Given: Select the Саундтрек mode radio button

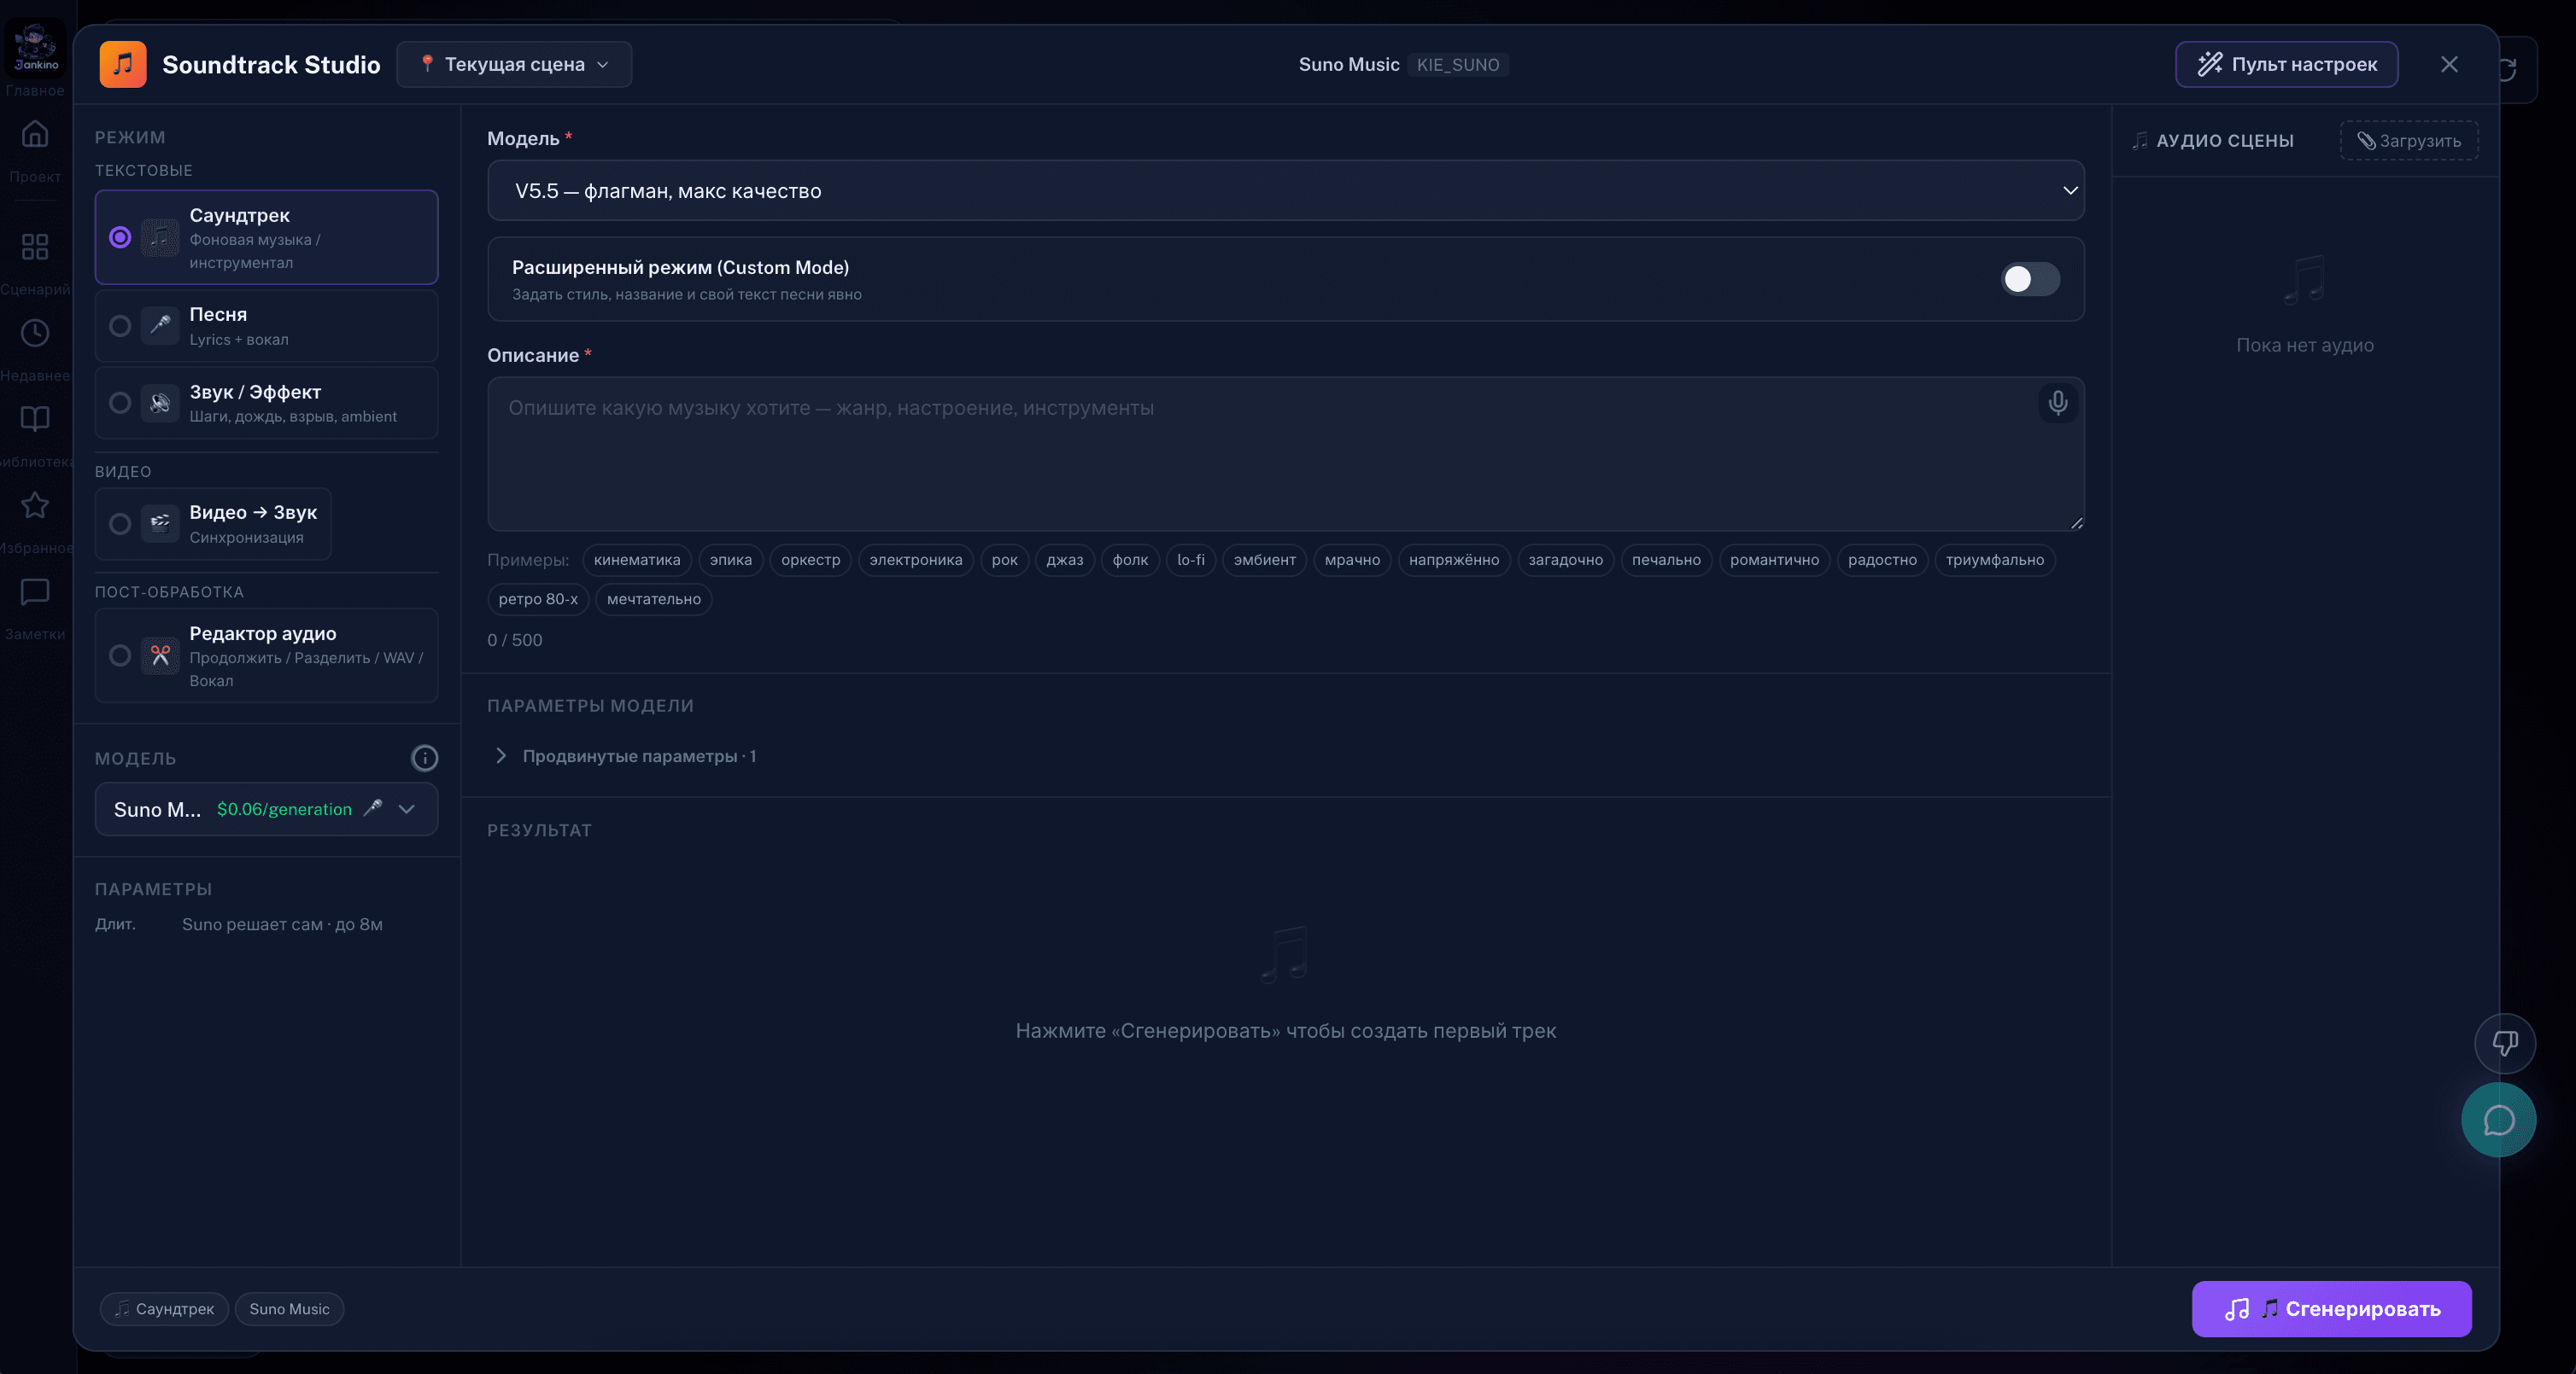Looking at the screenshot, I should coord(120,238).
